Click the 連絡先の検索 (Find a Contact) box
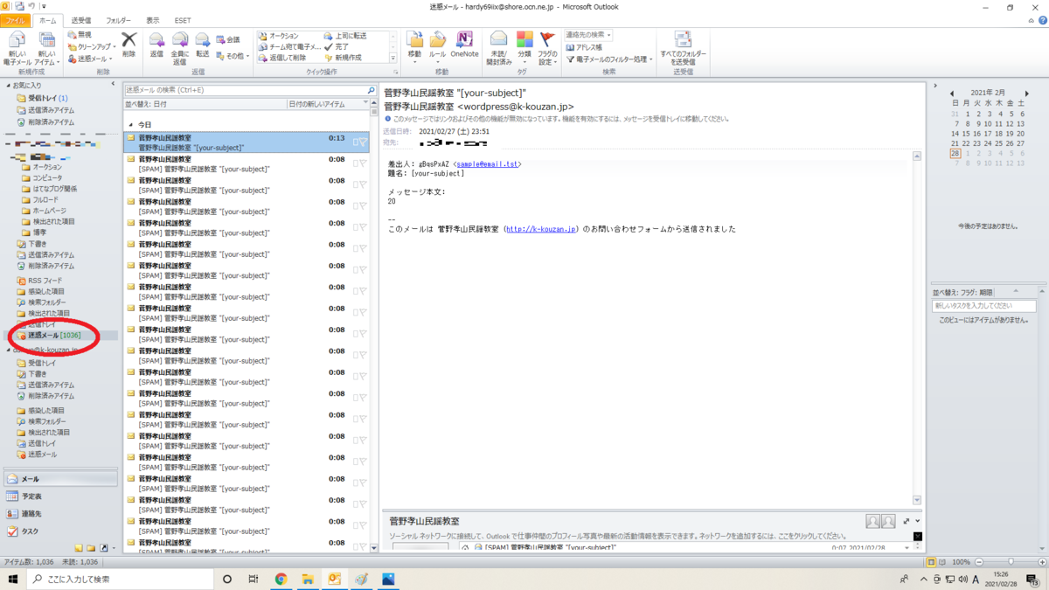1049x590 pixels. 587,36
